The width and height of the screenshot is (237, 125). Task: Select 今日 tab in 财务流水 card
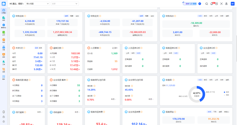[200, 16]
